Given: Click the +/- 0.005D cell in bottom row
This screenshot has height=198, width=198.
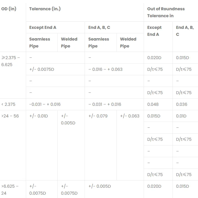Looking at the screenshot, I should point(100,186).
